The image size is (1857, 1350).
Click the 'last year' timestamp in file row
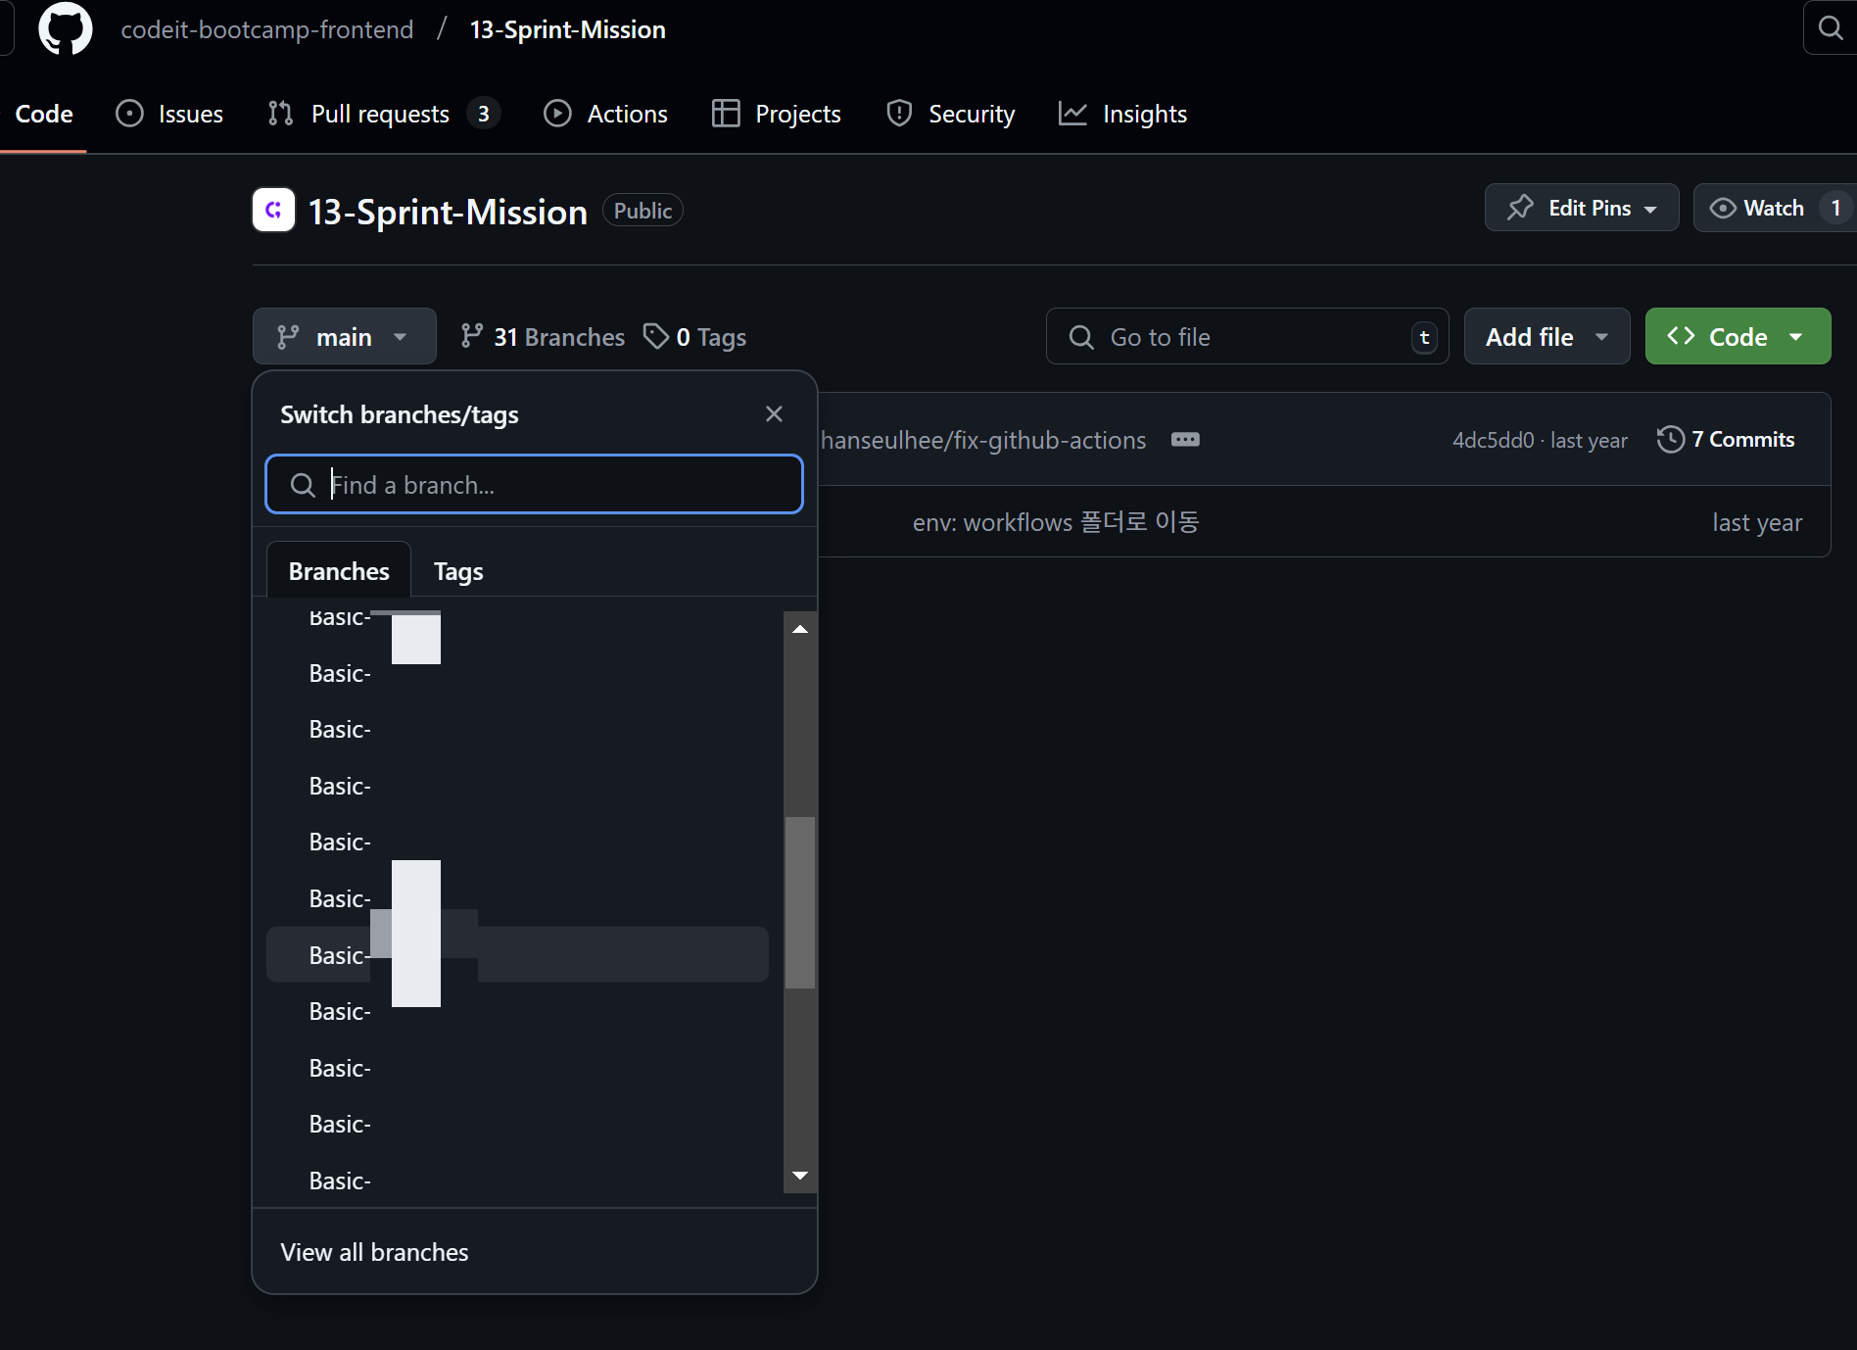[1757, 522]
